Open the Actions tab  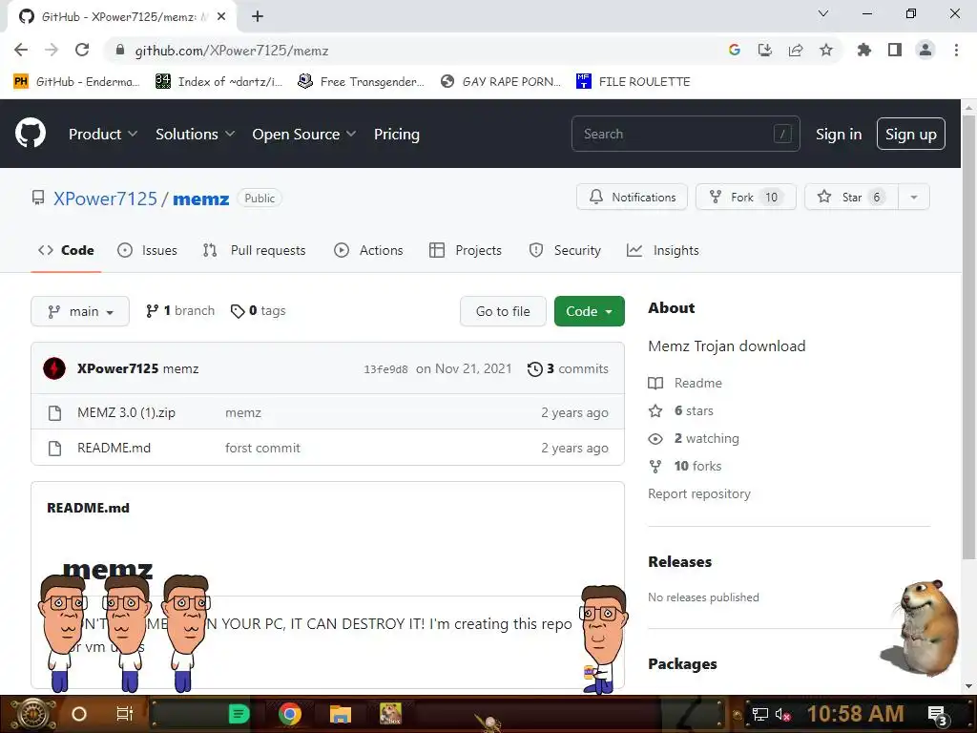[x=368, y=250]
